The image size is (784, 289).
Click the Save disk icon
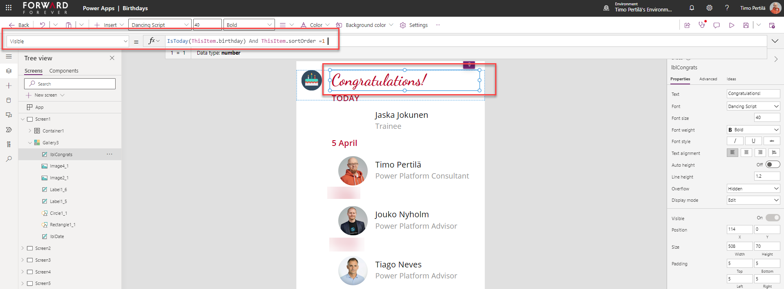[x=746, y=25]
